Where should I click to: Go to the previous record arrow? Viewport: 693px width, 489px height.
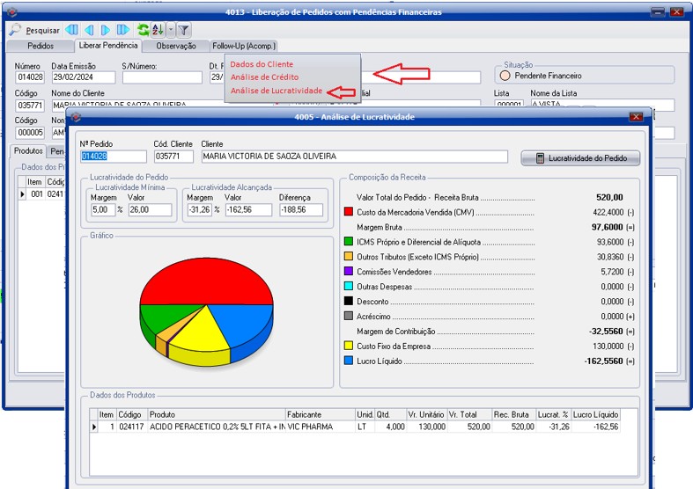click(89, 30)
